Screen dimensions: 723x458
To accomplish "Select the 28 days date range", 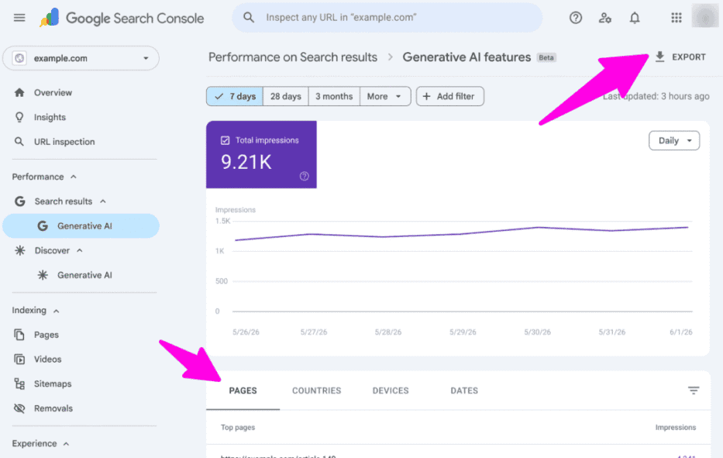I will click(285, 96).
